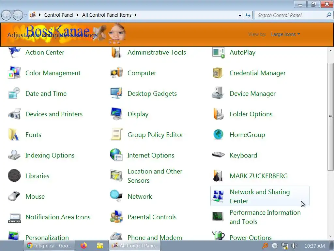Screen dimensions: 334x251
Task: Click the HomeGroup globe icon
Action: [x=218, y=134]
